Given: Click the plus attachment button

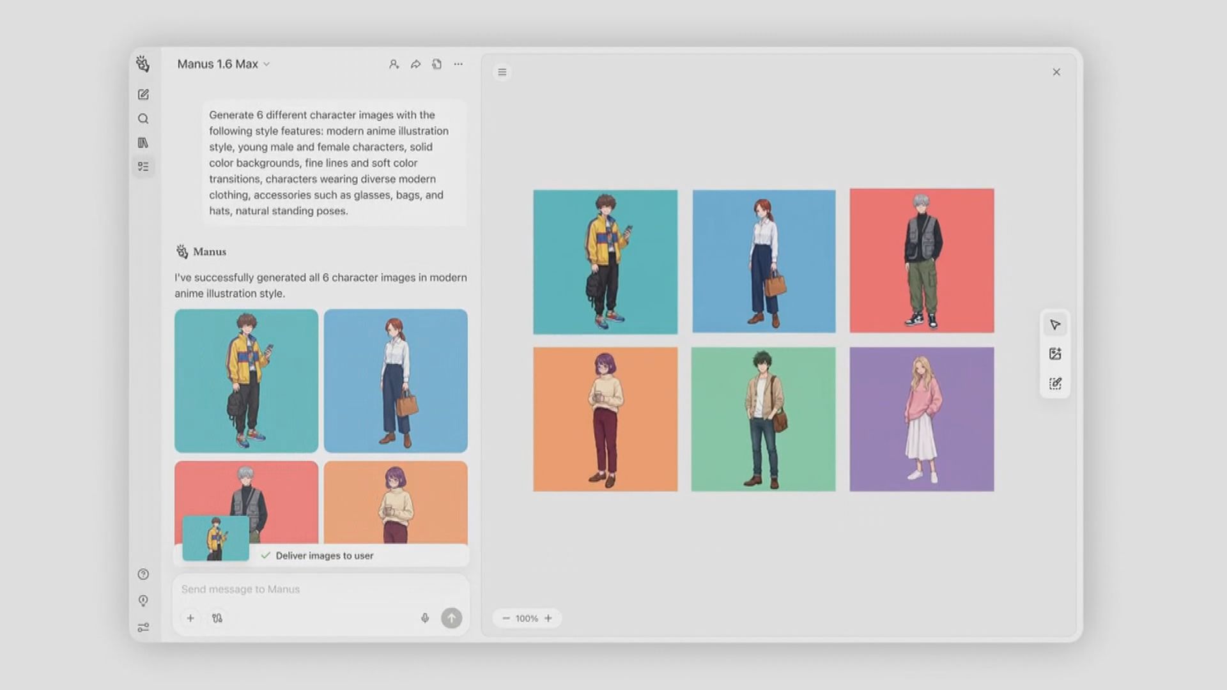Looking at the screenshot, I should click(190, 618).
